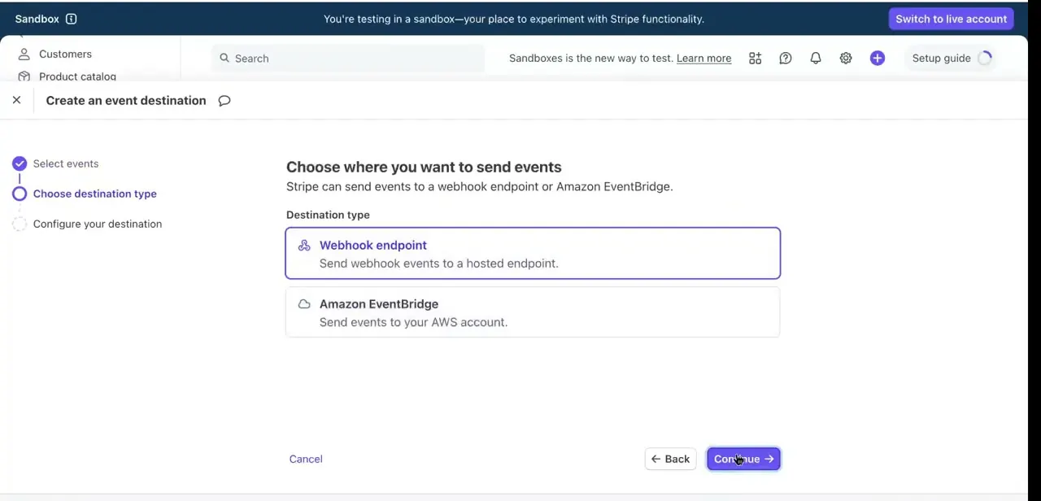Click the purple plus create icon

pyautogui.click(x=878, y=58)
